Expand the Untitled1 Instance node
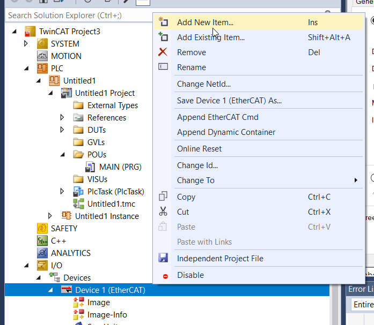Viewport: 374px width, 325px height. [50, 216]
